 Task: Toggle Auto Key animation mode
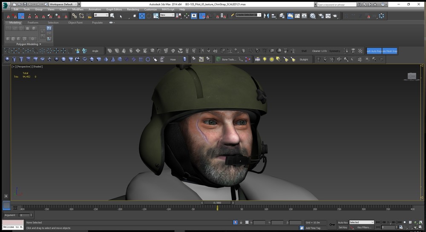pyautogui.click(x=343, y=222)
